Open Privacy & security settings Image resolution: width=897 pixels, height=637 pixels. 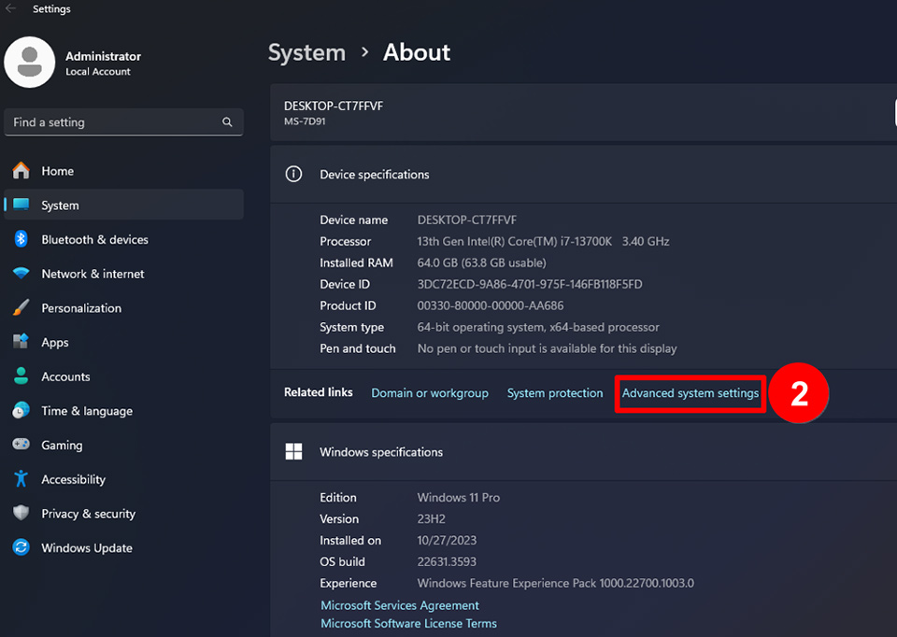click(86, 514)
